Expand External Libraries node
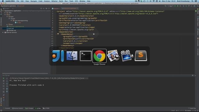 point(3,32)
